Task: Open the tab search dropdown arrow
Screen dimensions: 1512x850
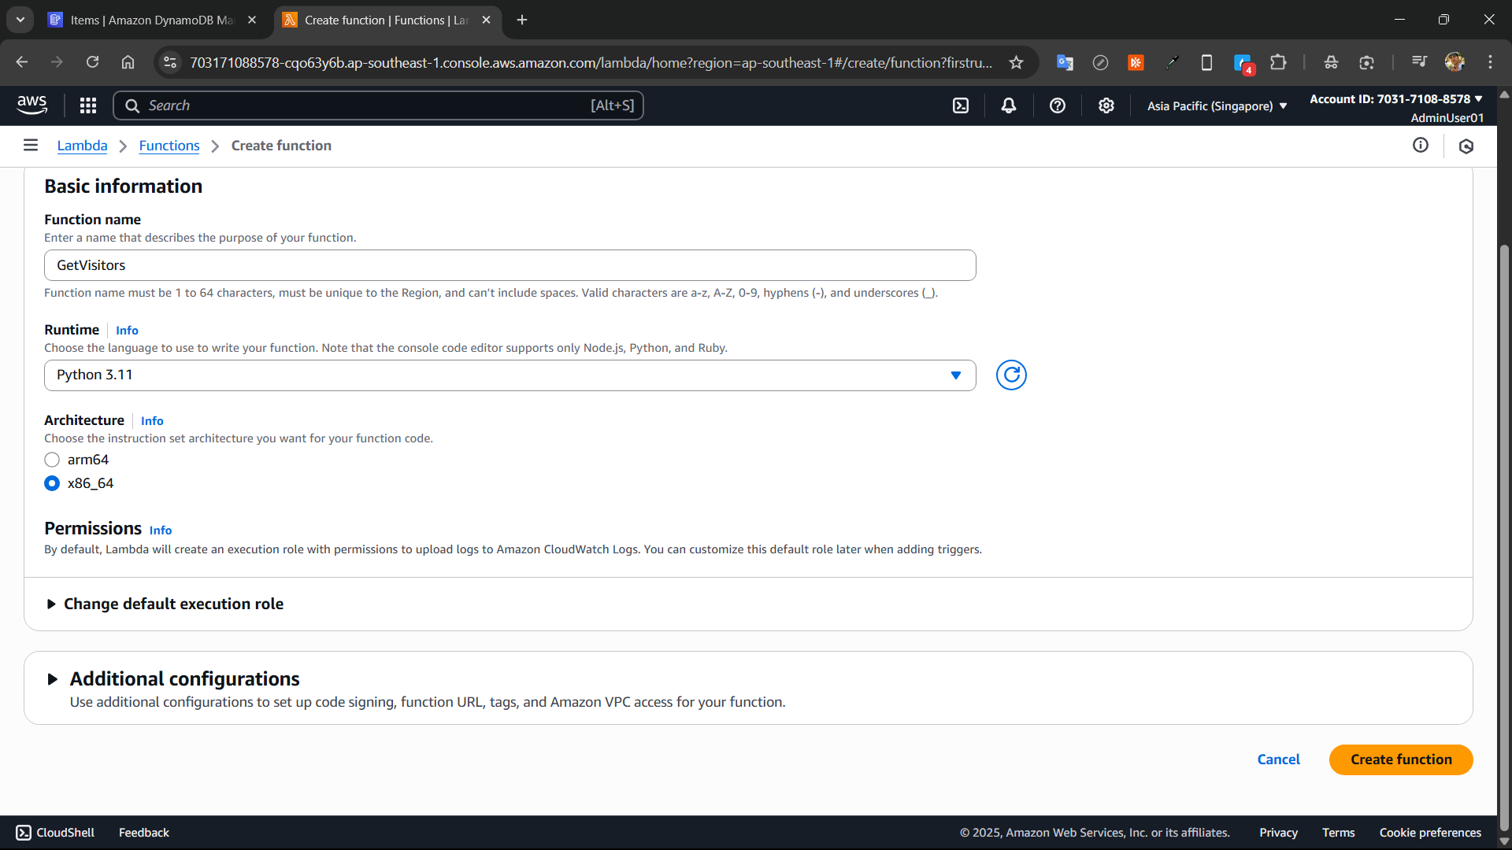Action: tap(20, 20)
